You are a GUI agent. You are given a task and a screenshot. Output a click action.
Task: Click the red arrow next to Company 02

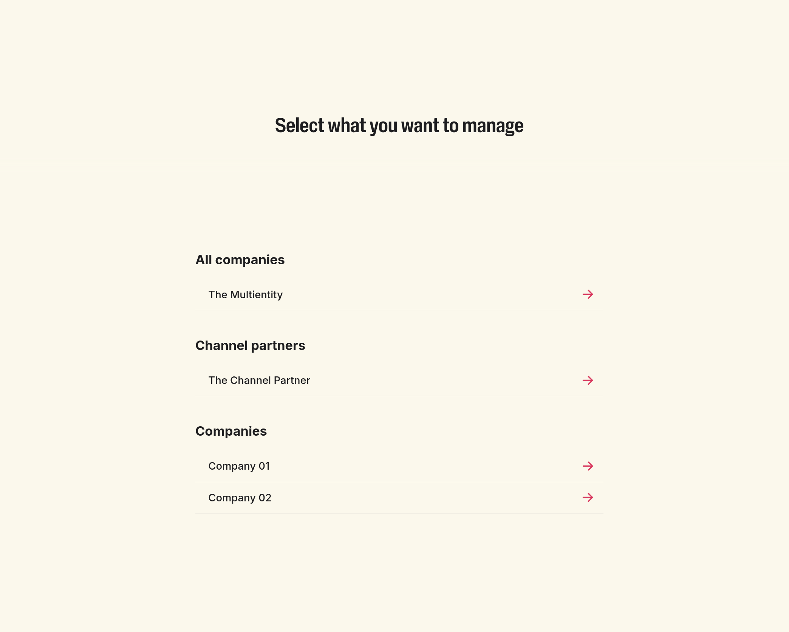(x=588, y=498)
